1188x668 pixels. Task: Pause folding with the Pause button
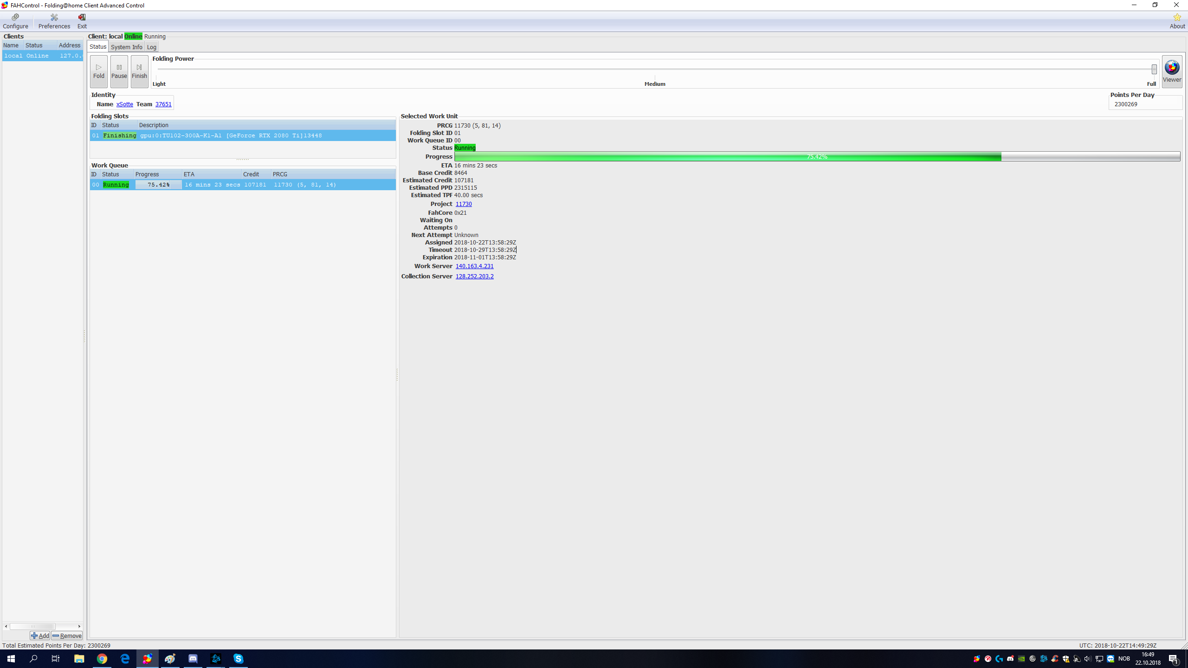(119, 71)
